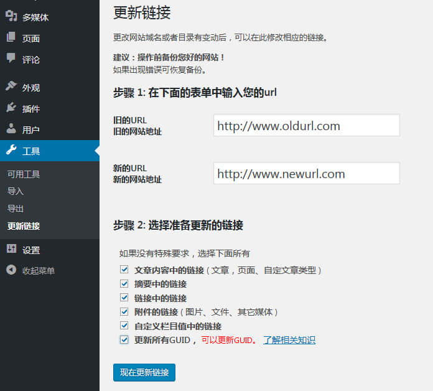Click the 如果没有特殊要求 hint text
Screen dimensions: 433x391
pyautogui.click(x=185, y=253)
